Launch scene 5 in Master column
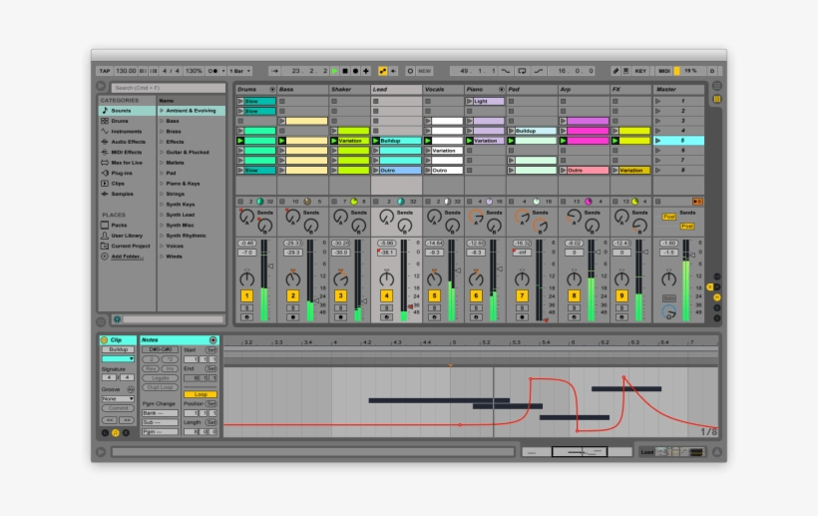Viewport: 818px width, 516px height. [658, 141]
